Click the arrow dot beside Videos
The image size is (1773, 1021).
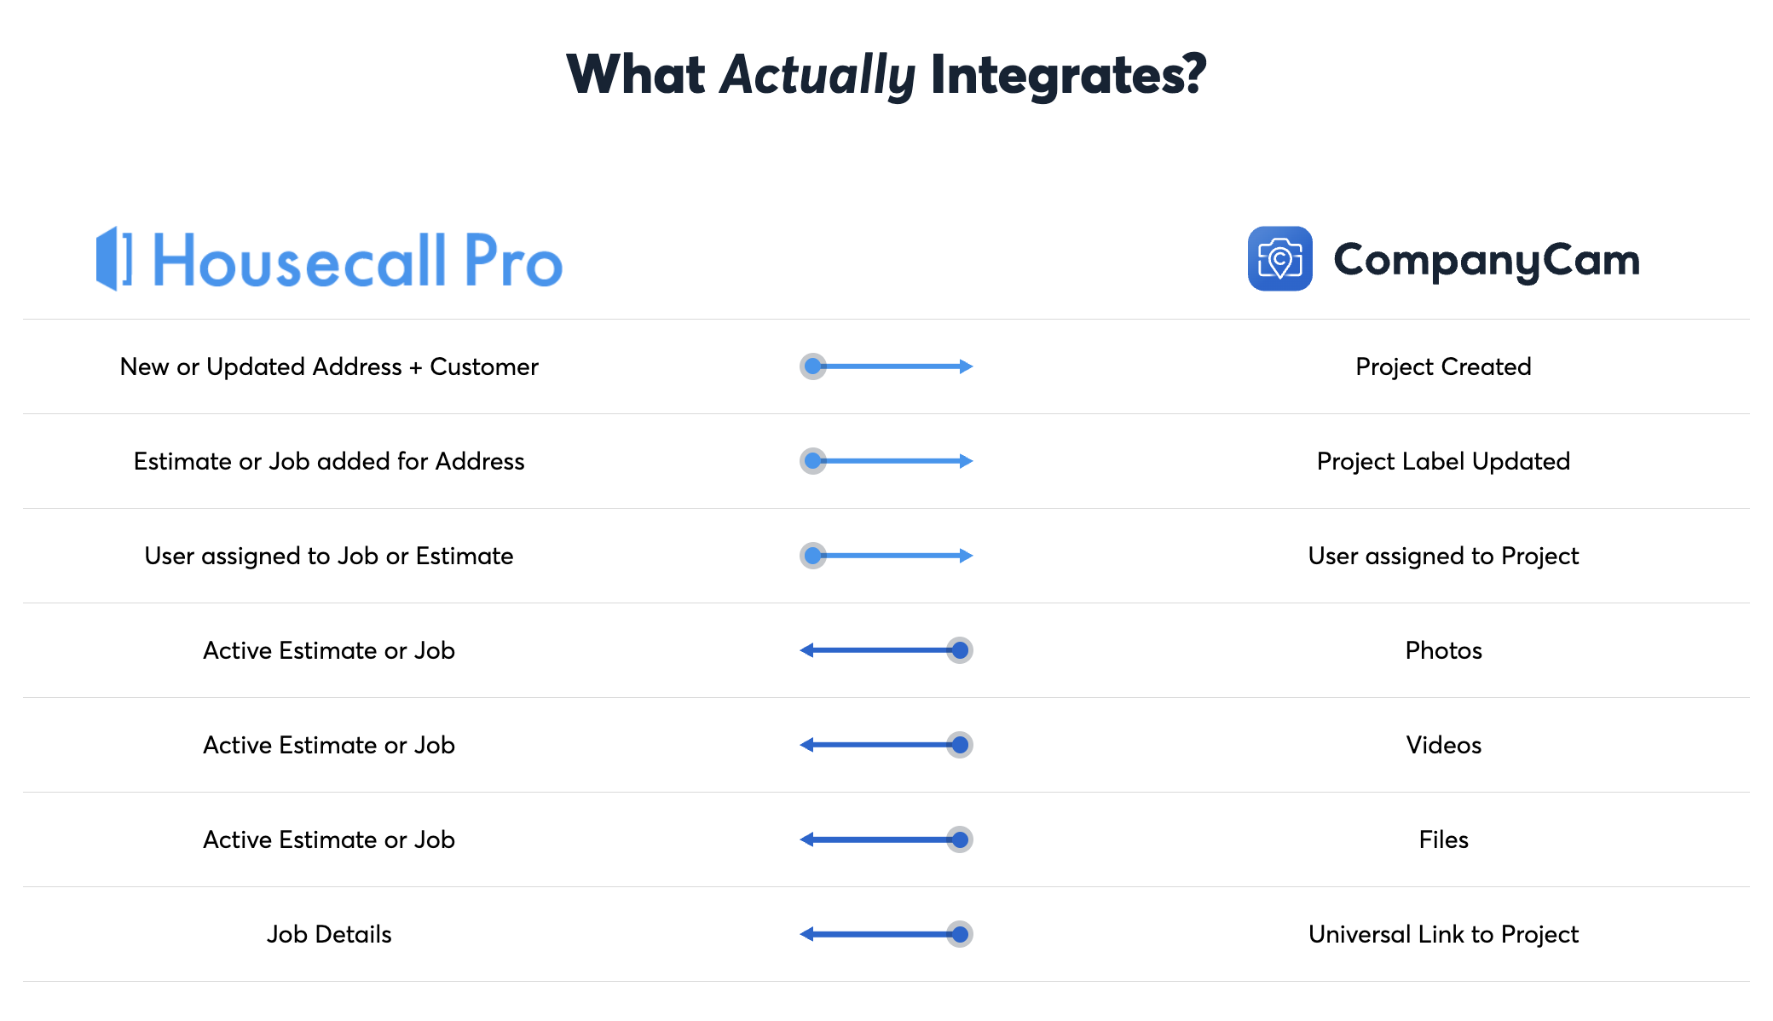[x=960, y=745]
